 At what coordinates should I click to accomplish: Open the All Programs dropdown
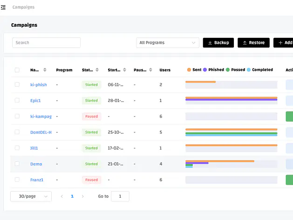(168, 42)
